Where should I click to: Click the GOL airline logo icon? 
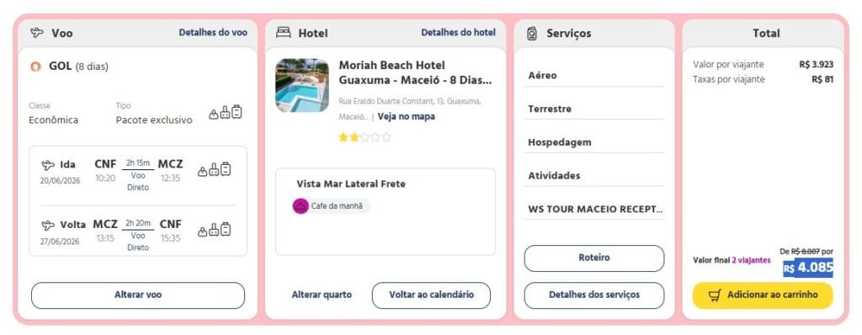click(35, 66)
